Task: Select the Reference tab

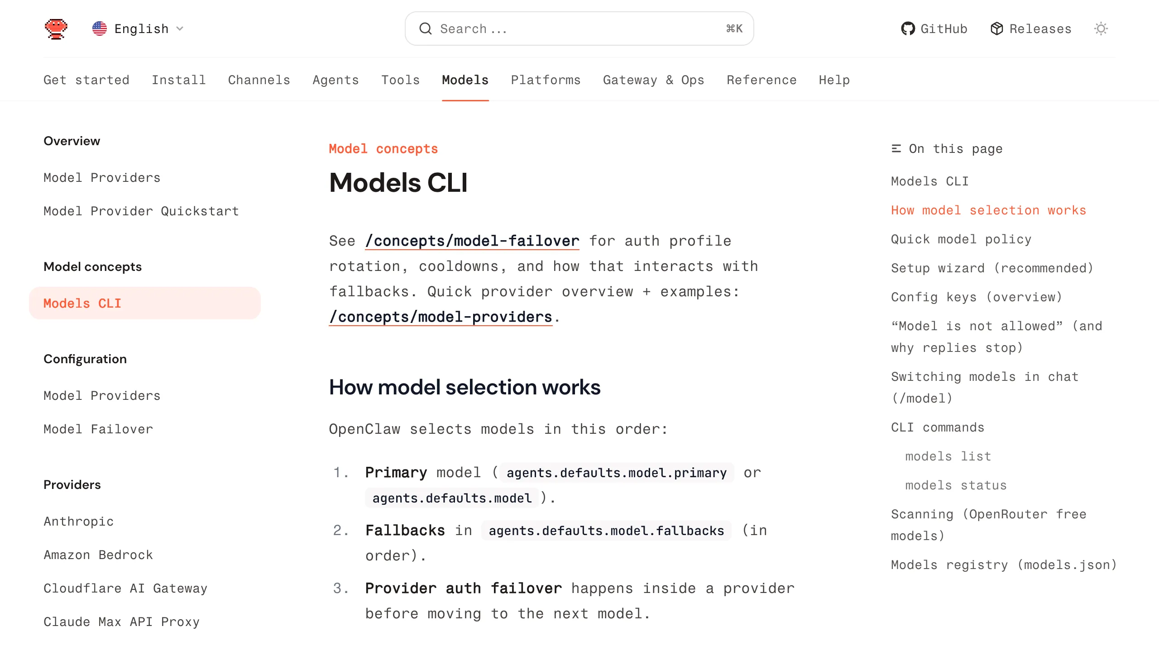Action: (x=761, y=80)
